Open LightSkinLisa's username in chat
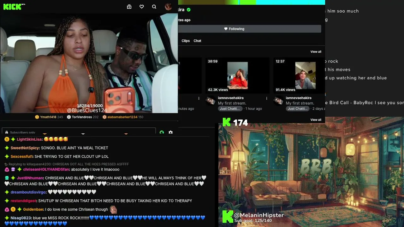Viewport: 404px width, 227px height. (29, 139)
